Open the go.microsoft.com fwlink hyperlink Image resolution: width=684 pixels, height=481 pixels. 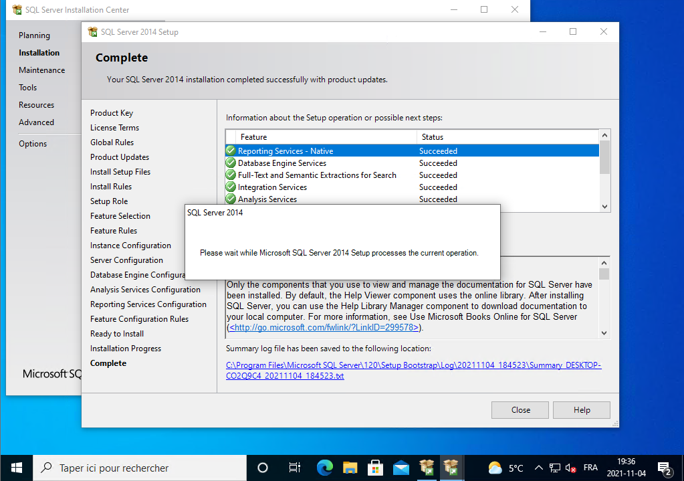click(x=325, y=328)
